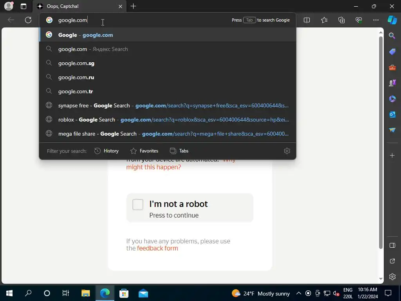Image resolution: width=401 pixels, height=301 pixels.
Task: Open the Favorites star toolbar icon
Action: coord(324,20)
